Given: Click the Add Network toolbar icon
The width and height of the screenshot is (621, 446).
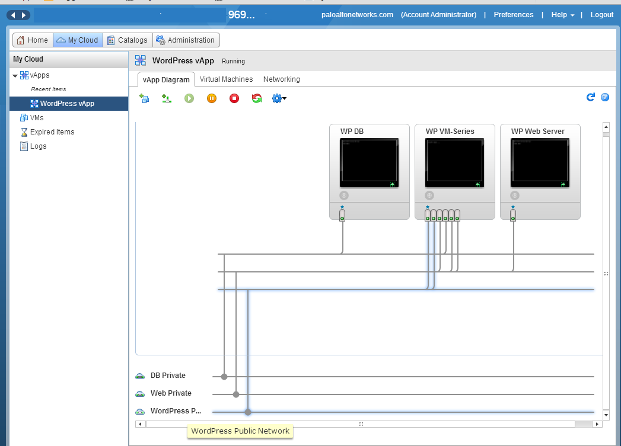Looking at the screenshot, I should (167, 98).
